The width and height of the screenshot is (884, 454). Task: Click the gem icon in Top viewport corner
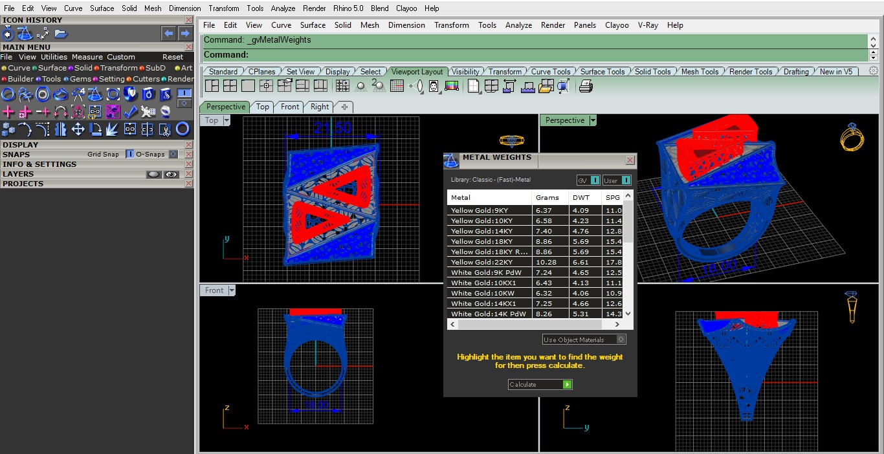coord(511,140)
